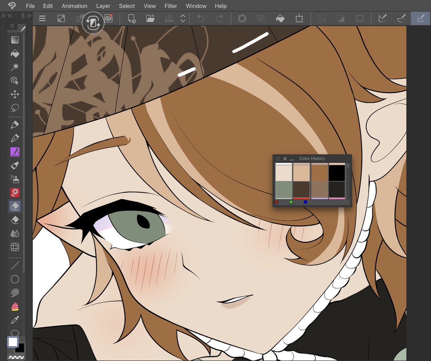Screen dimensions: 431x361
Task: Select the Airbrush spray tool
Action: coord(15,179)
